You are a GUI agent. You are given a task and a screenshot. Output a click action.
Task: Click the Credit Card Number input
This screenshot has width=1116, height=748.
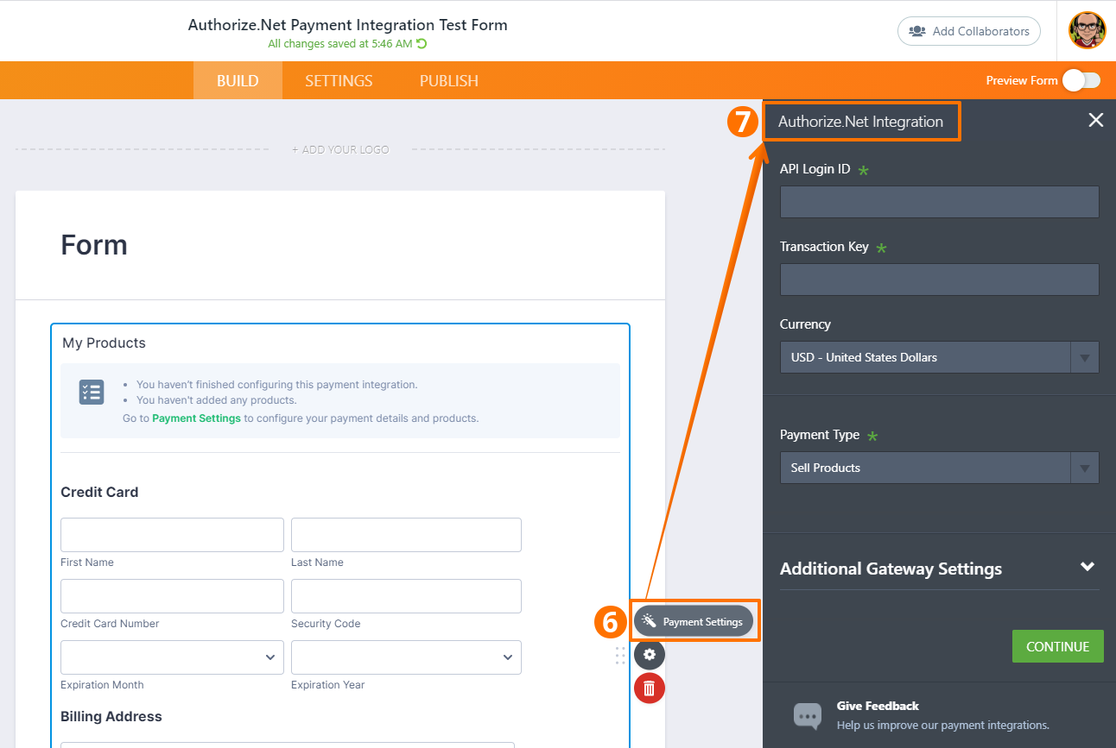point(172,596)
